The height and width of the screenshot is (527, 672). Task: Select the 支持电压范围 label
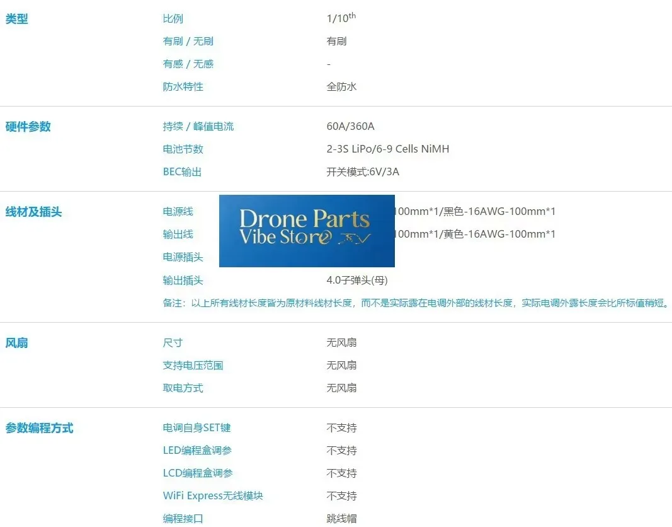pos(193,366)
